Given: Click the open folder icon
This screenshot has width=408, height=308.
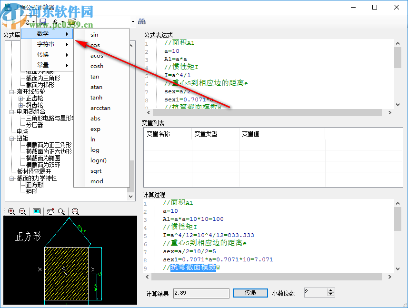Looking at the screenshot, I should [x=72, y=21].
